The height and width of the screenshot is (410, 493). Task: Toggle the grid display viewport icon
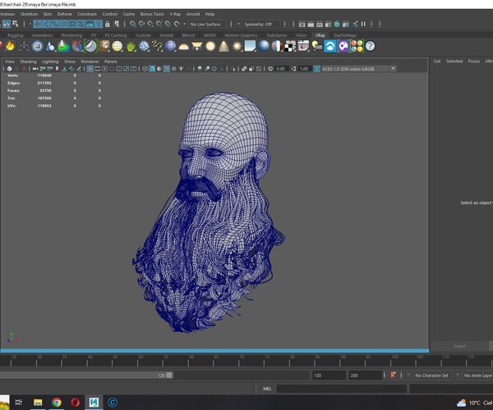90,69
